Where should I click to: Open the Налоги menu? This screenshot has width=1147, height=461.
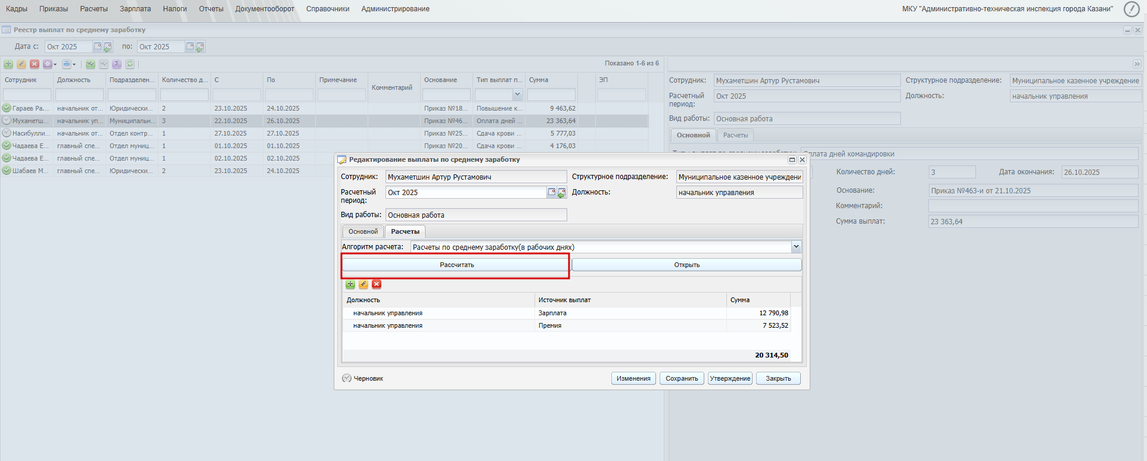pos(175,9)
